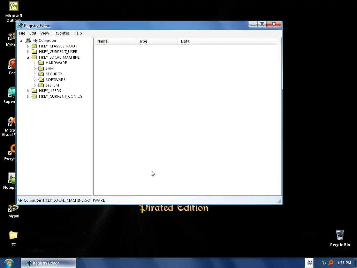
Task: Select the My Computer label
Action: [44, 40]
